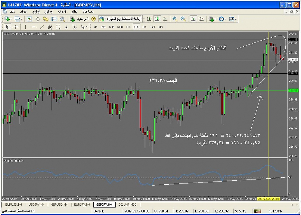301x215 pixels.
Task: Open the Templates dropdown
Action: pos(233,19)
